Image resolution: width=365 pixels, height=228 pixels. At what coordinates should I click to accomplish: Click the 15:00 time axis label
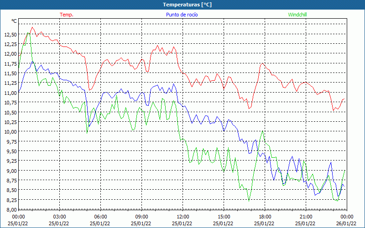[x=224, y=217]
